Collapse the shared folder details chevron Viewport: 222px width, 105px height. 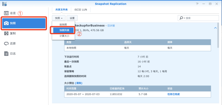(216, 28)
